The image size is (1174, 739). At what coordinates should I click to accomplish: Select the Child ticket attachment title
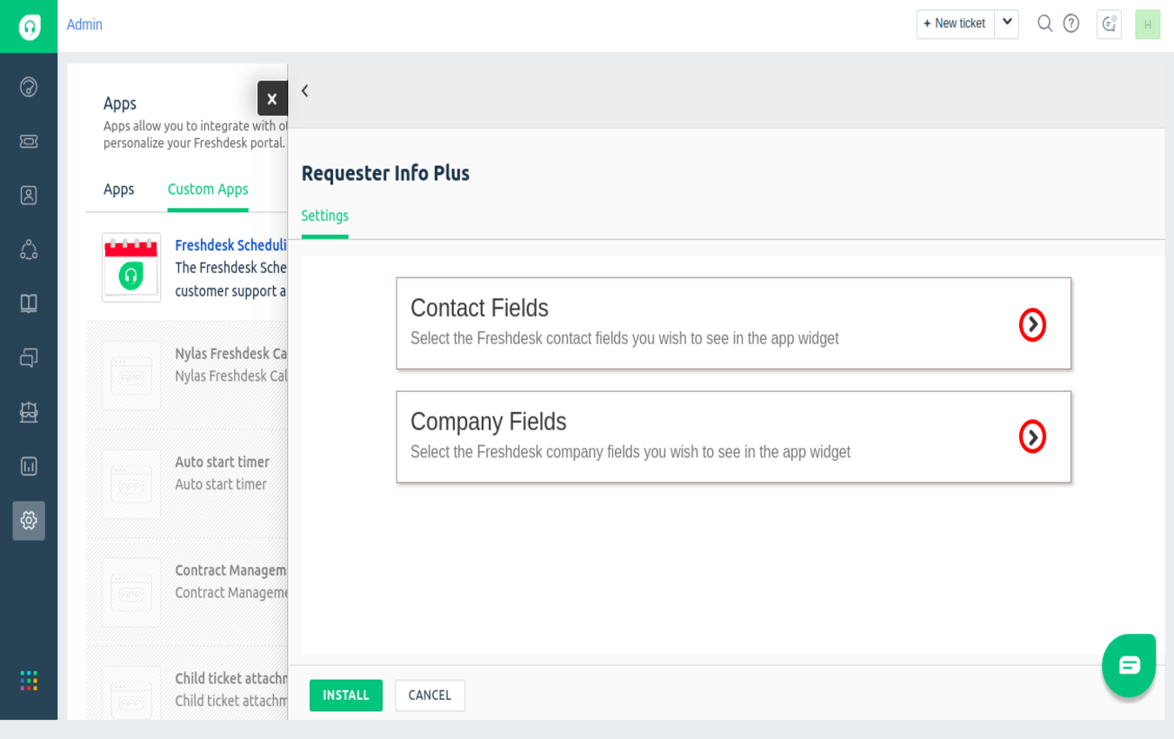pyautogui.click(x=231, y=678)
